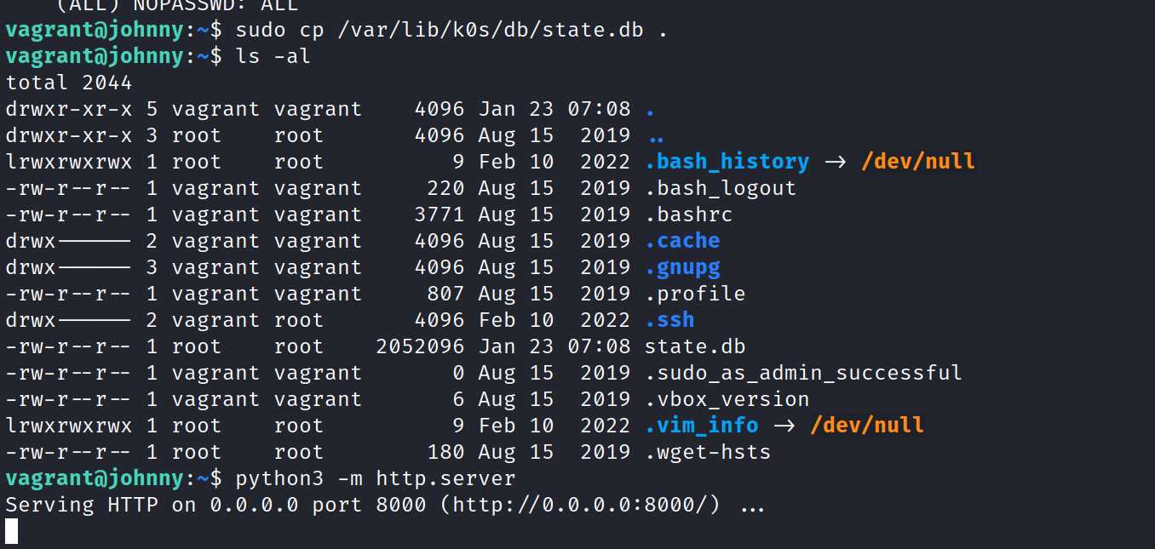
Task: Click the 'total 2044' line
Action: (69, 83)
